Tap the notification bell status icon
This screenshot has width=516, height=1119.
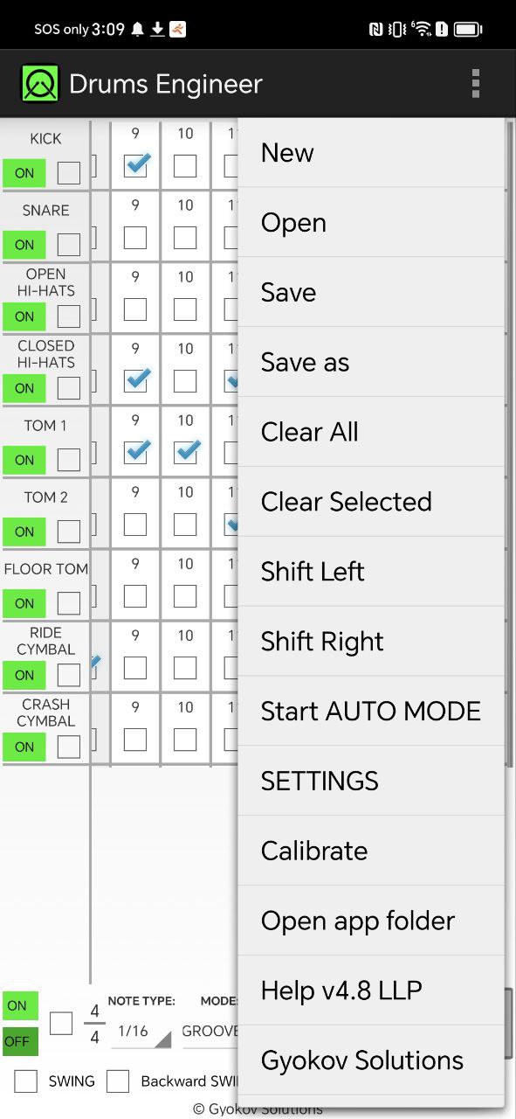[137, 29]
